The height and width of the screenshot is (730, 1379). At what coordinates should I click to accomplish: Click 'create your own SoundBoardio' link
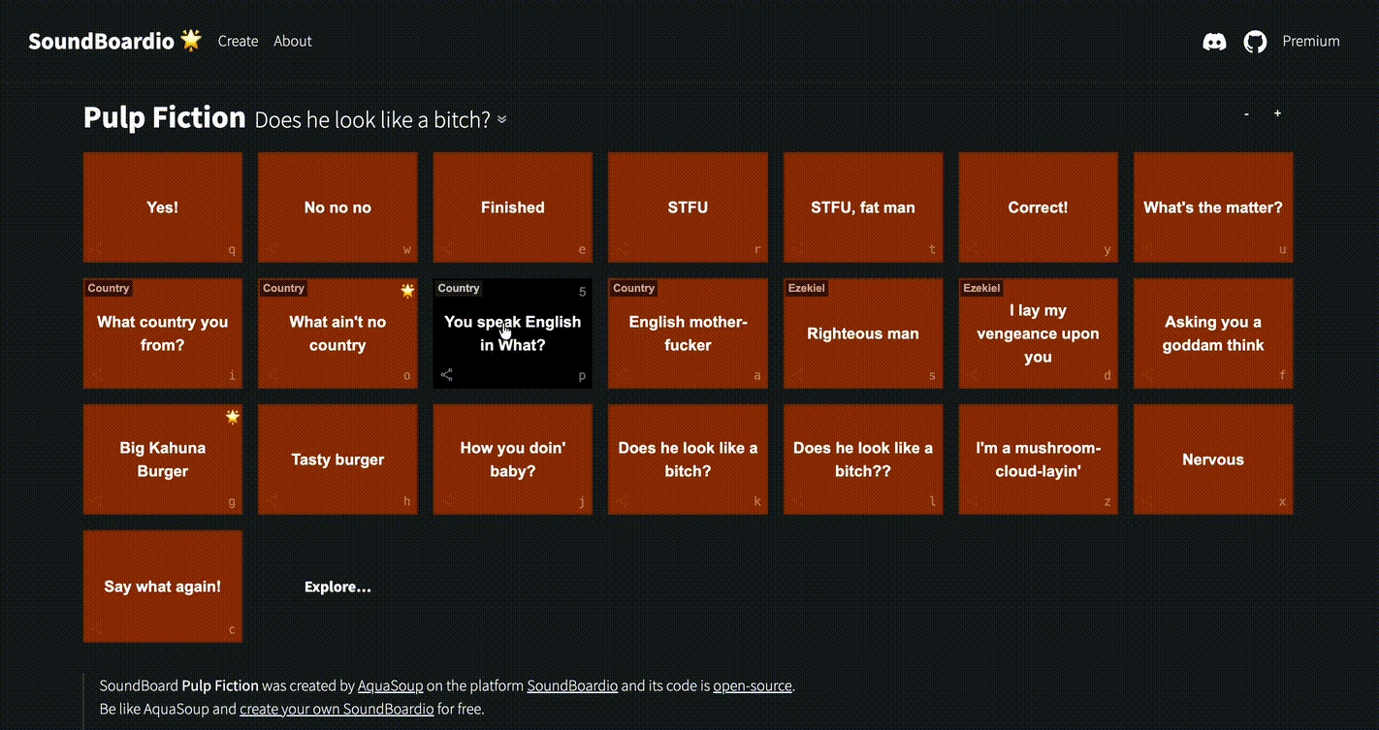(337, 709)
